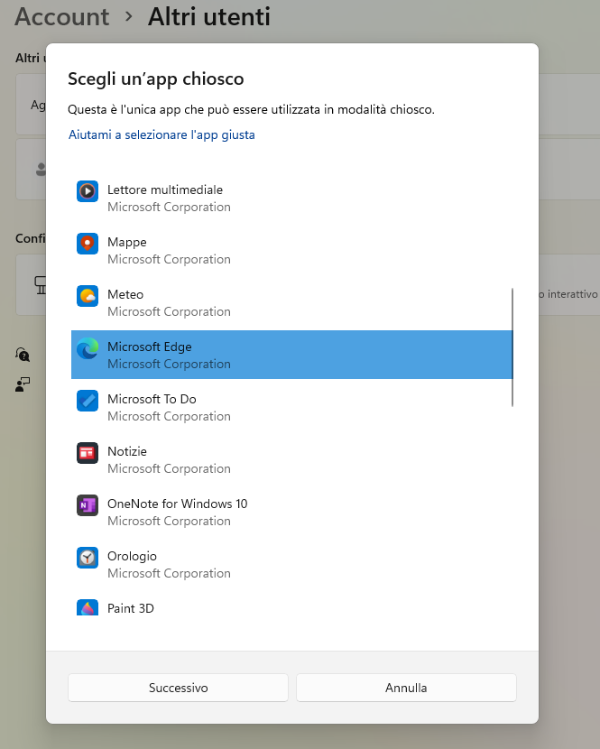
Task: Click the purple OneNote icon
Action: coord(88,505)
